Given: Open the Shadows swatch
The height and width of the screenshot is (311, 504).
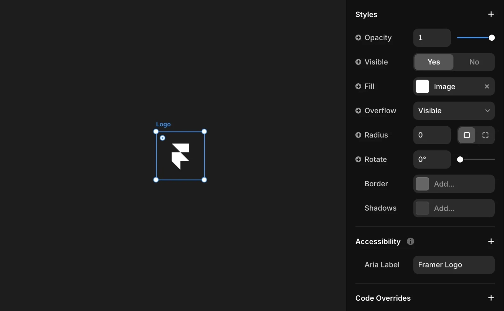Looking at the screenshot, I should (422, 208).
